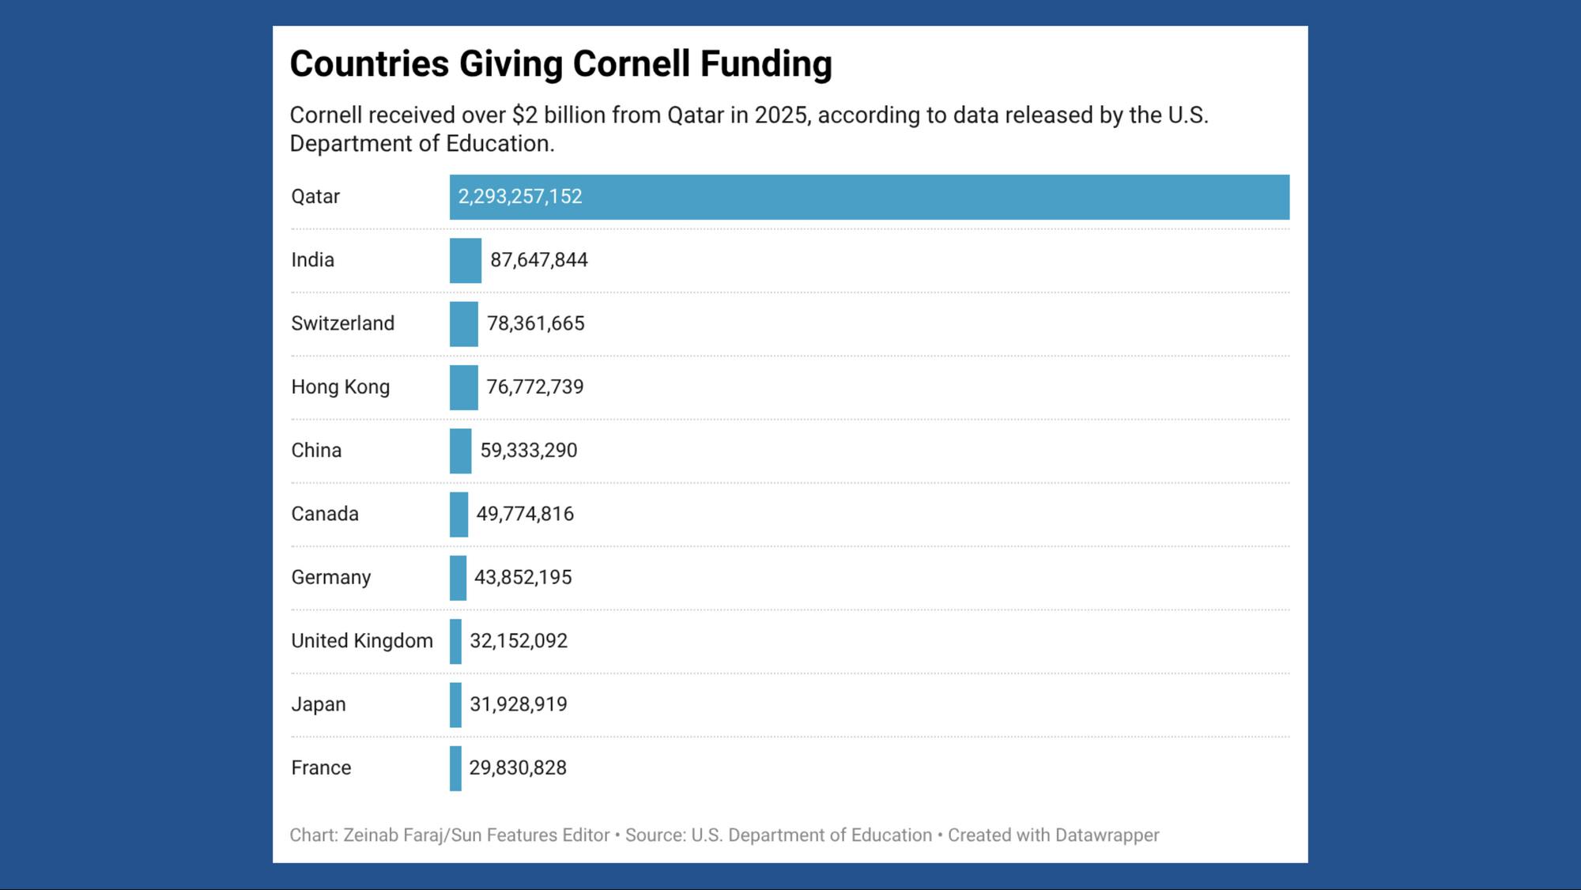Click the France value 29,830,828
Screen dimensions: 1581x890
[x=517, y=767]
